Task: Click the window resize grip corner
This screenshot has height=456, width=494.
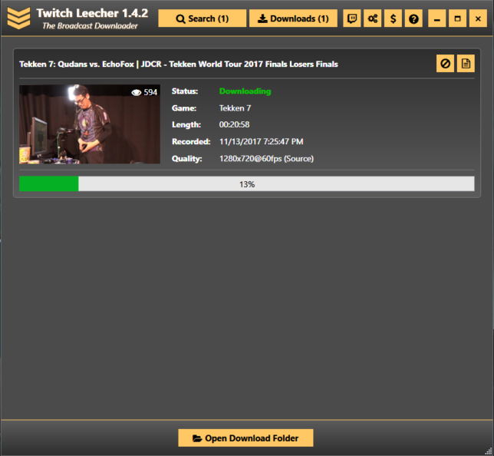Action: [489, 451]
